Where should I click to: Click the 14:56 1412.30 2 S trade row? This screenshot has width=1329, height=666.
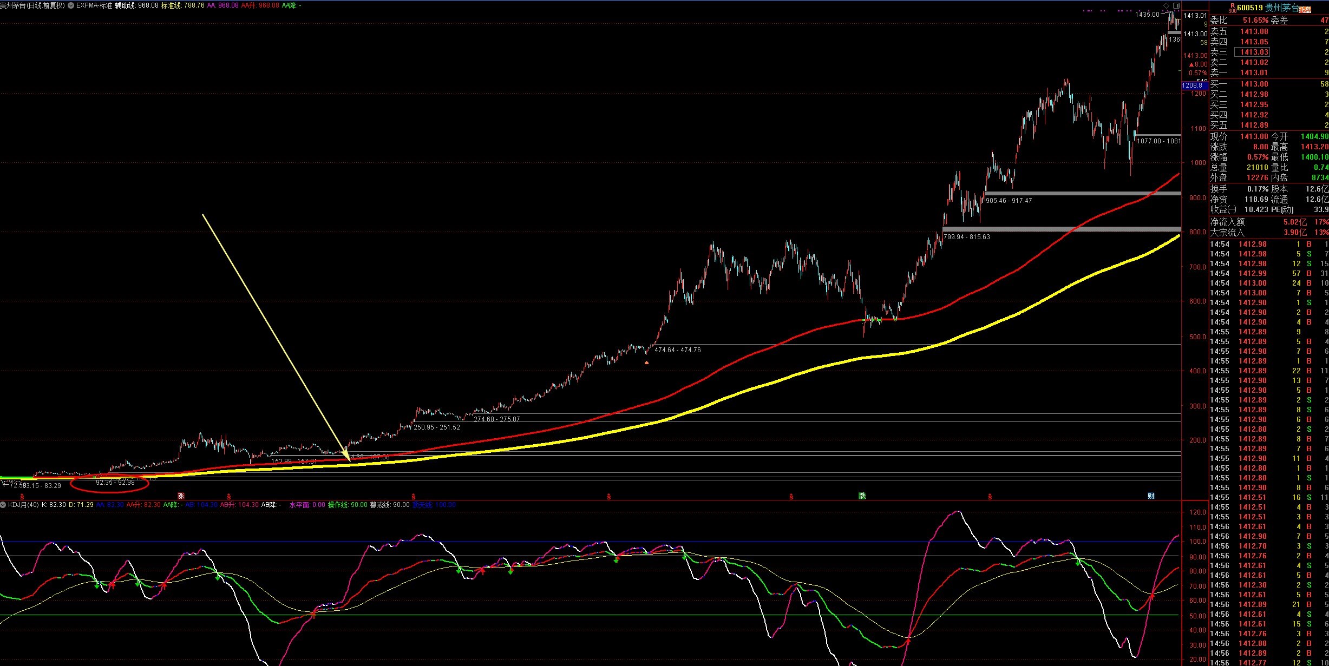pyautogui.click(x=1269, y=585)
